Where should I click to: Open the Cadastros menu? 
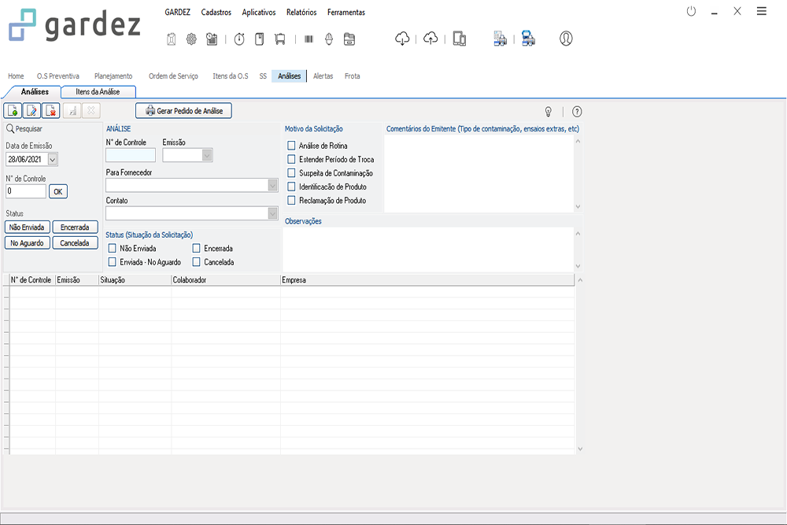point(216,12)
